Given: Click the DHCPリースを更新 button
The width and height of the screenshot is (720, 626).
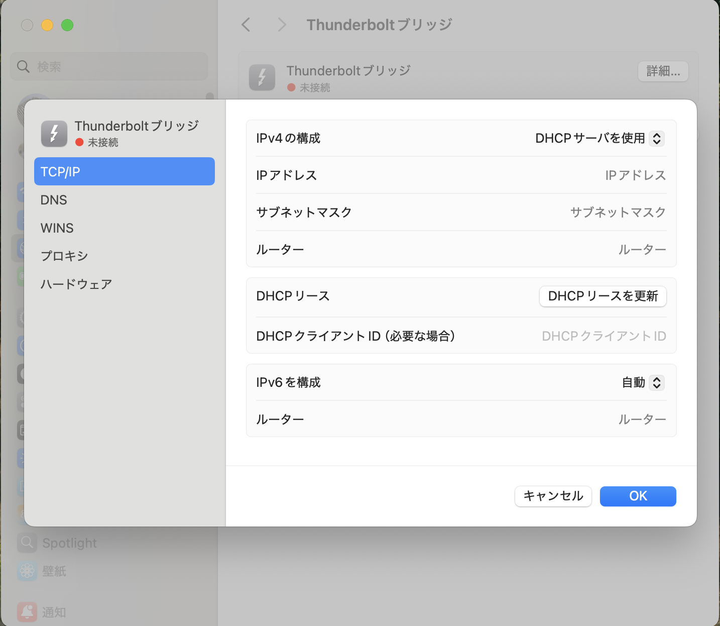Looking at the screenshot, I should [603, 296].
